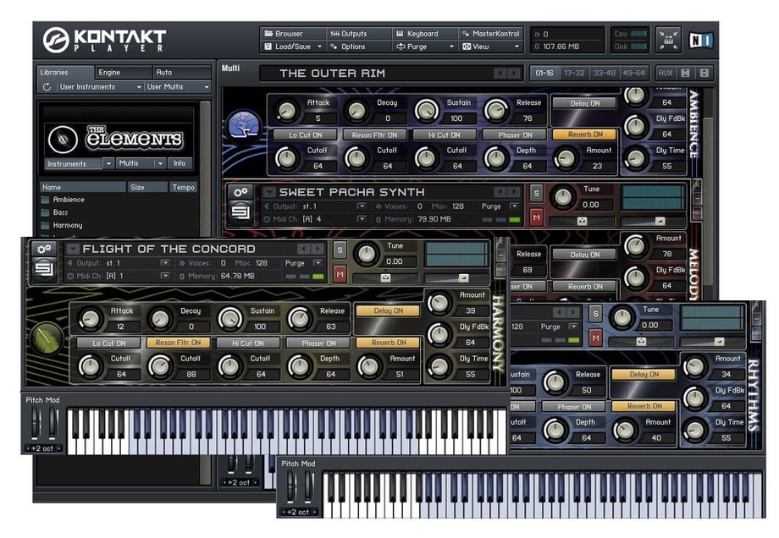
Task: Disable Delay ON in Harmony panel
Action: pos(388,310)
